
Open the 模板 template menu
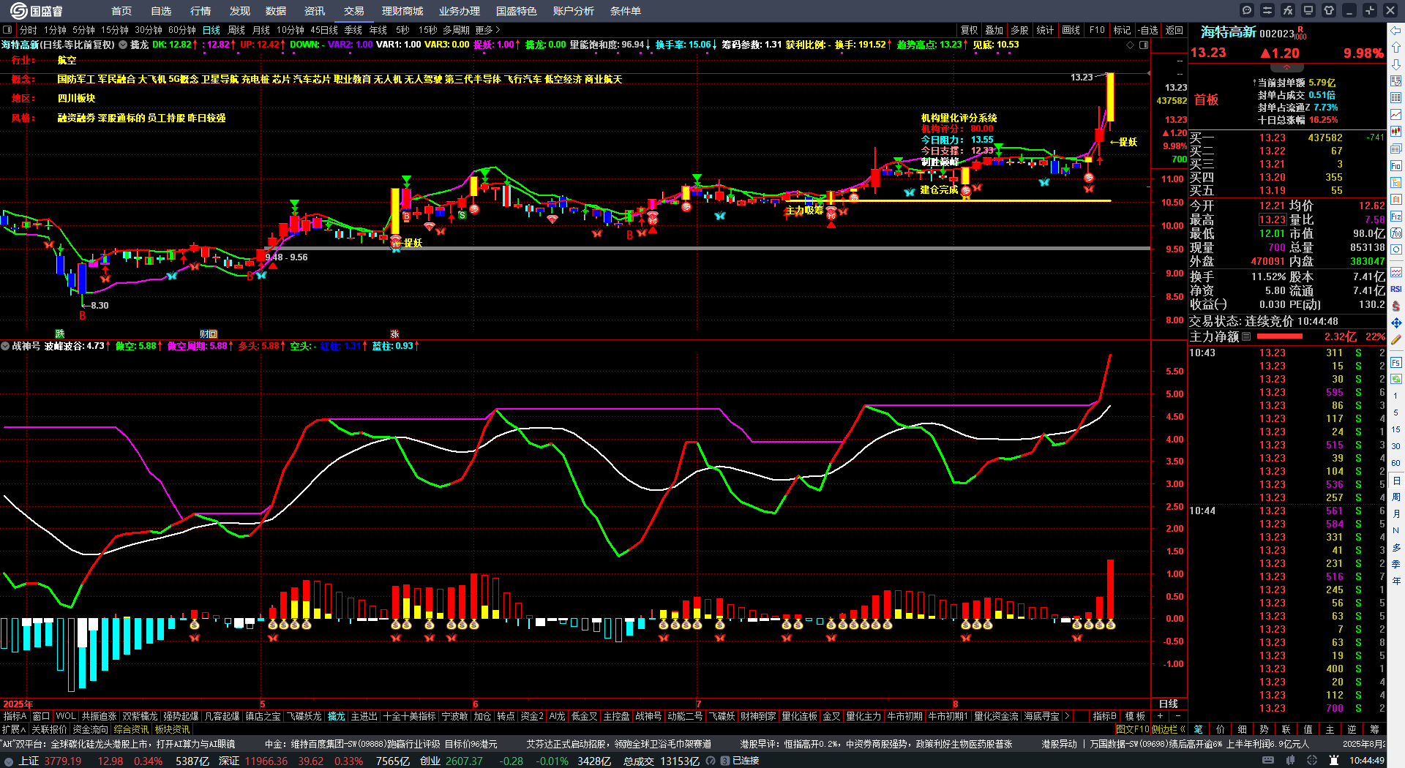tap(1136, 716)
